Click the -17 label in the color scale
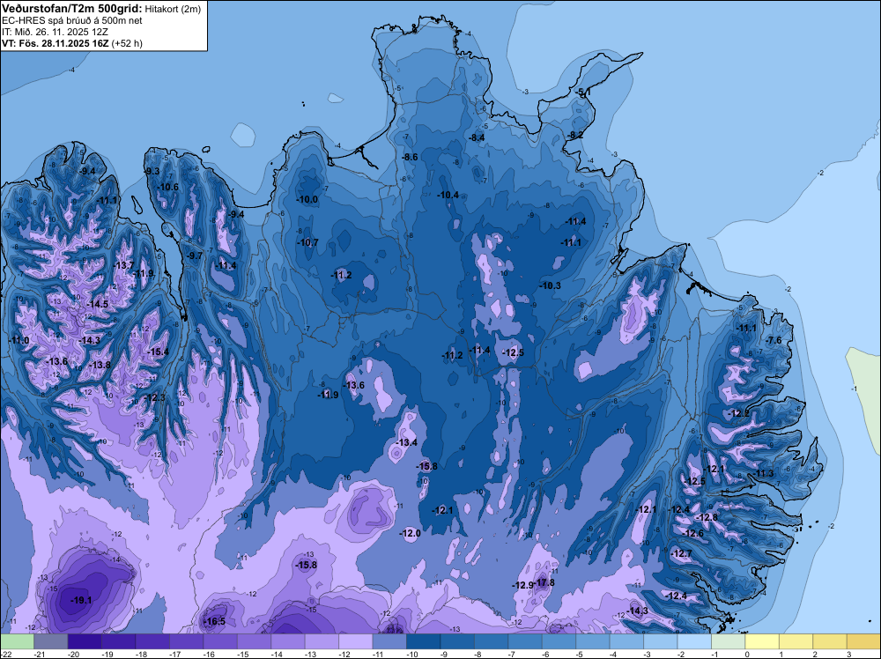This screenshot has width=881, height=659. click(x=174, y=654)
